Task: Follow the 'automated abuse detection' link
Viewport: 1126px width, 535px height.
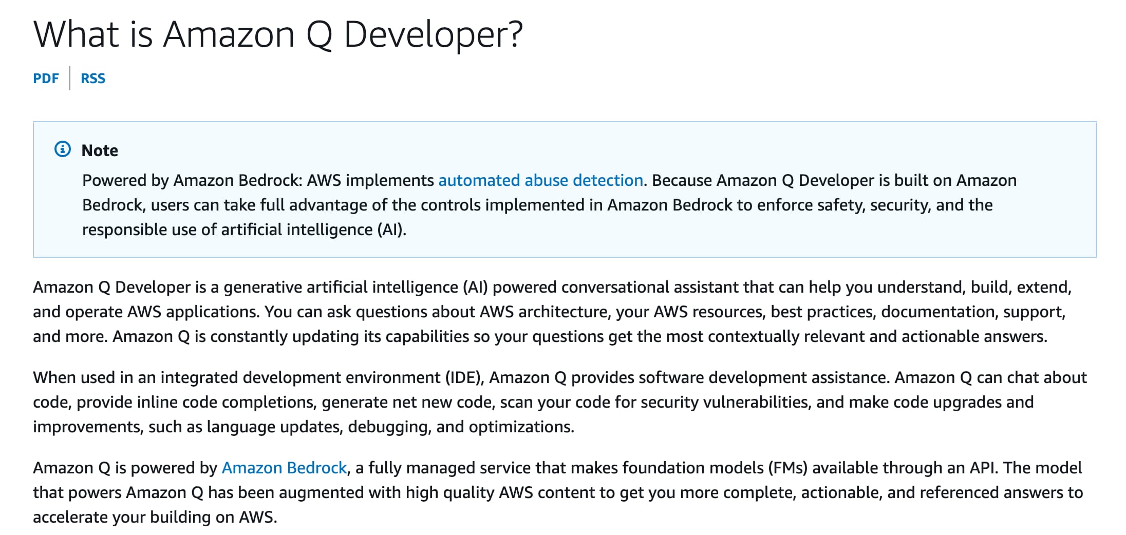Action: (x=540, y=180)
